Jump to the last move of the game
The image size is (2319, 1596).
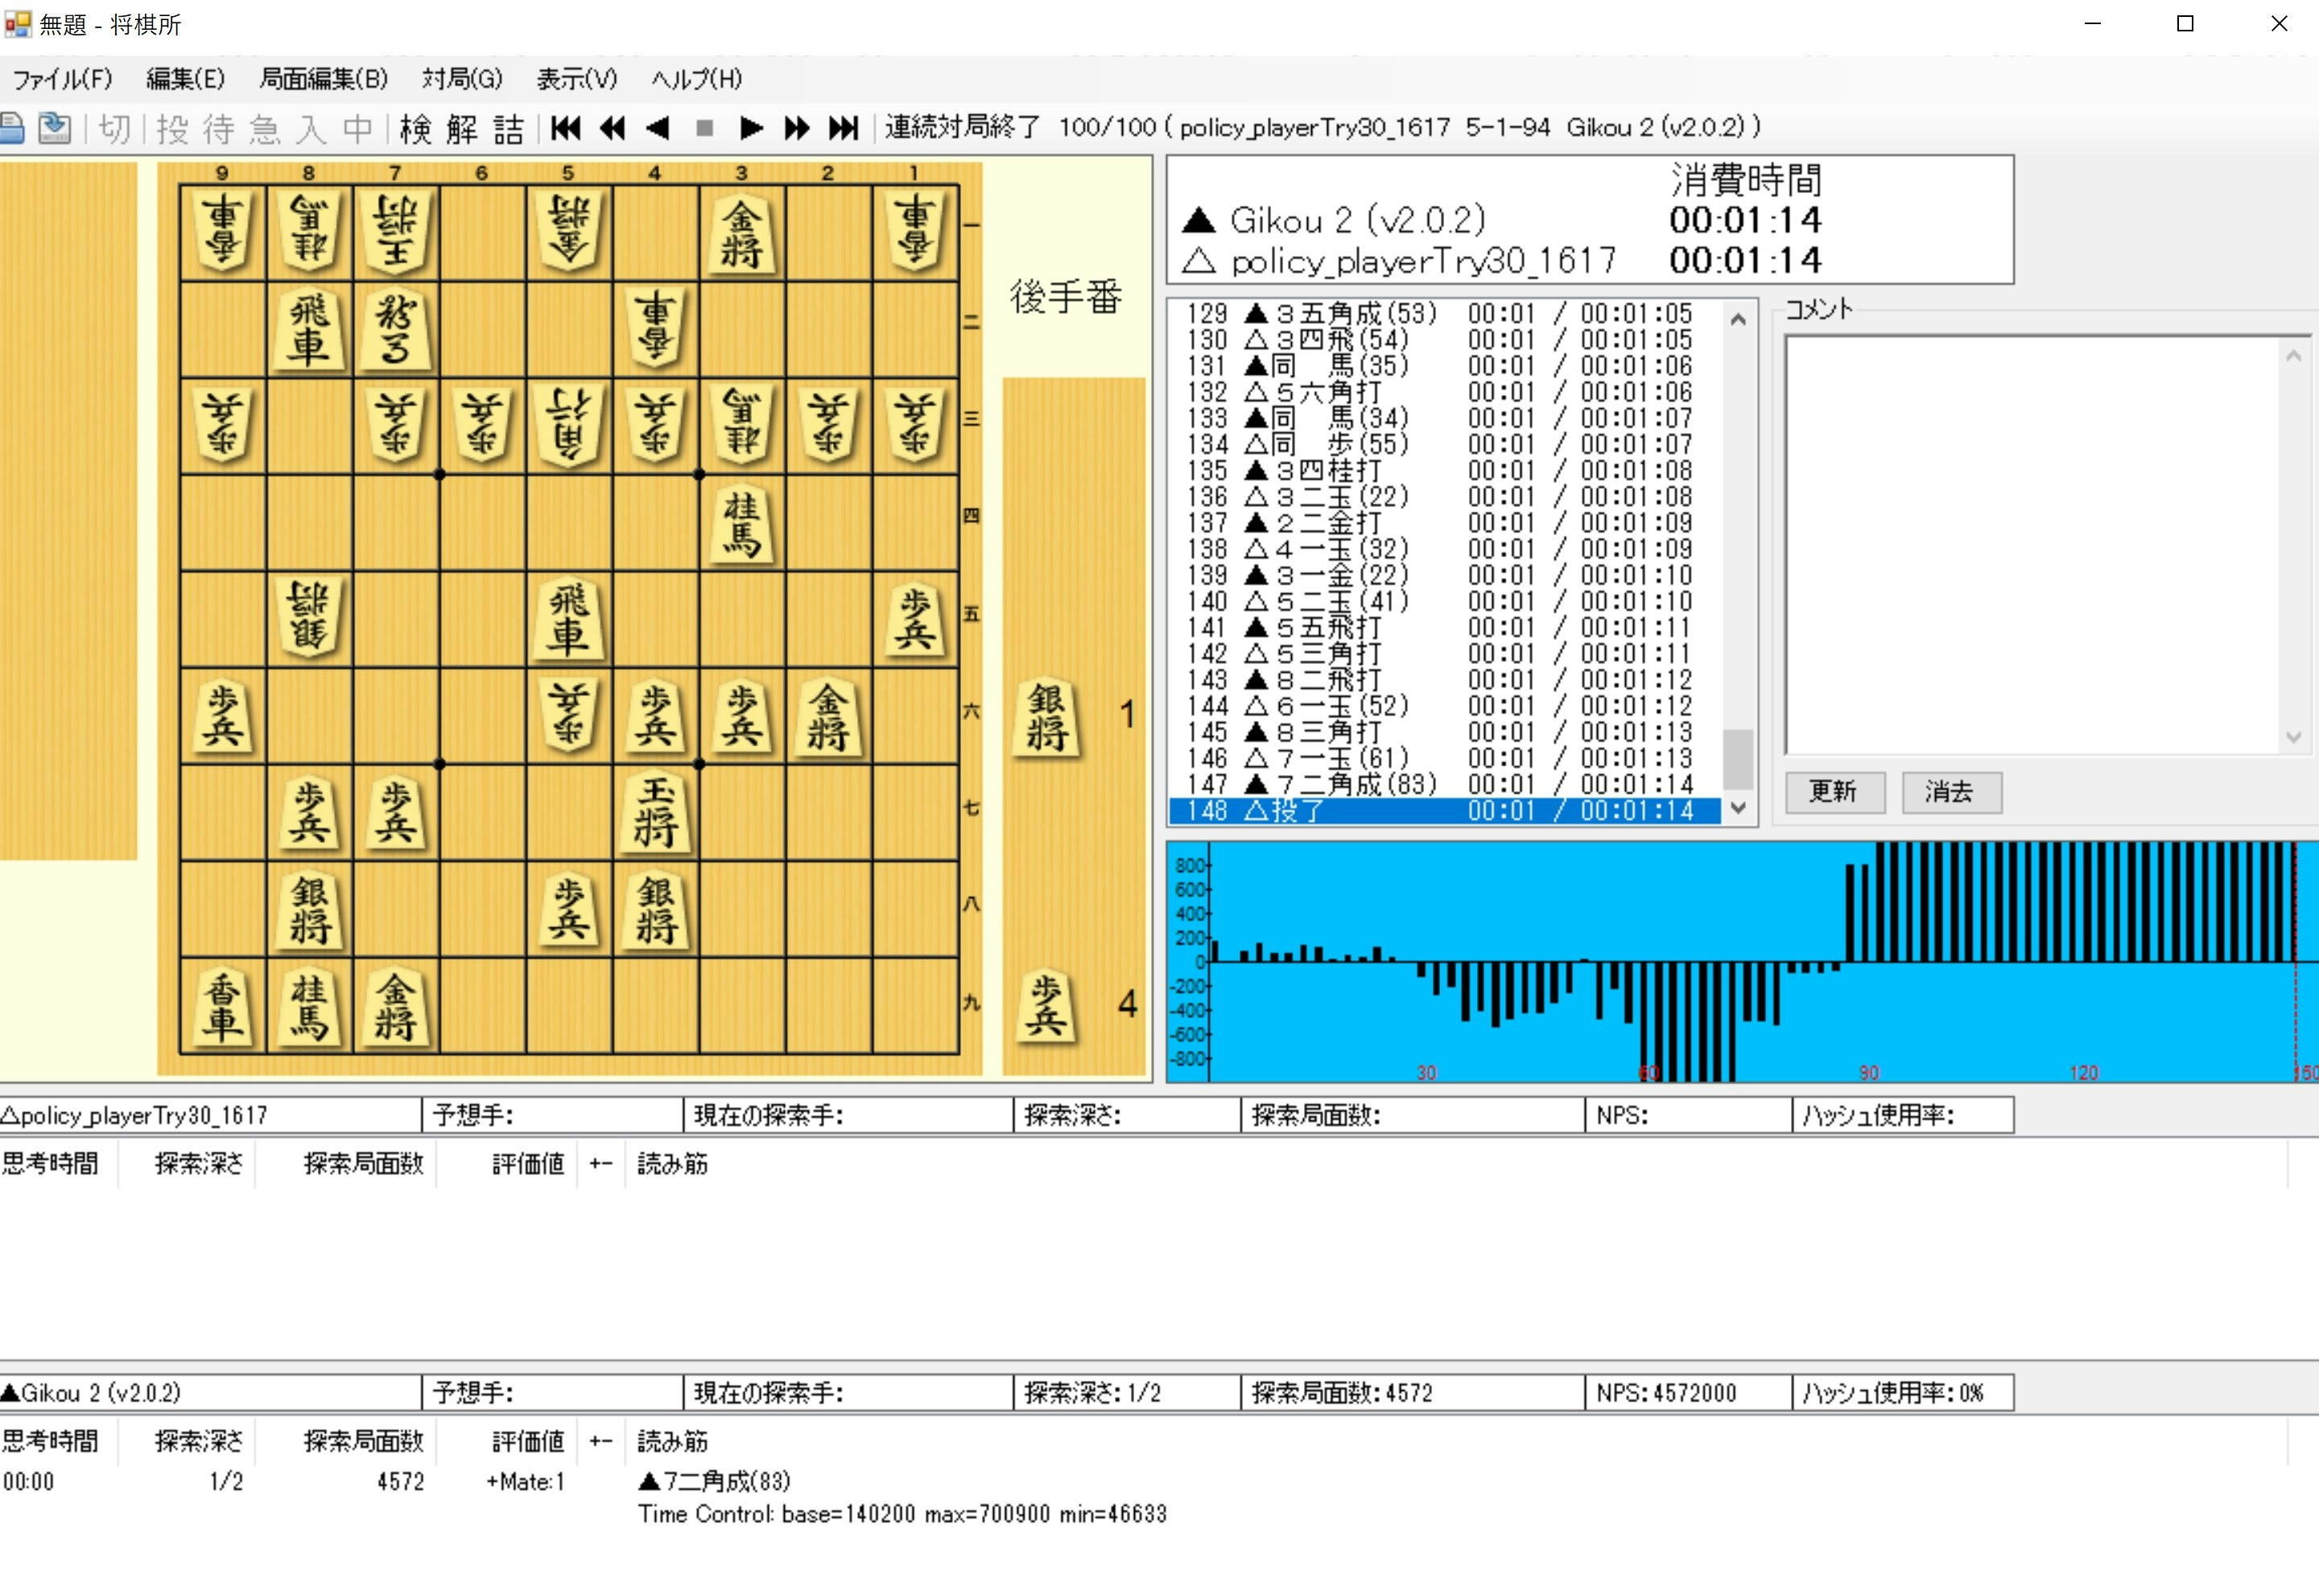tap(843, 128)
